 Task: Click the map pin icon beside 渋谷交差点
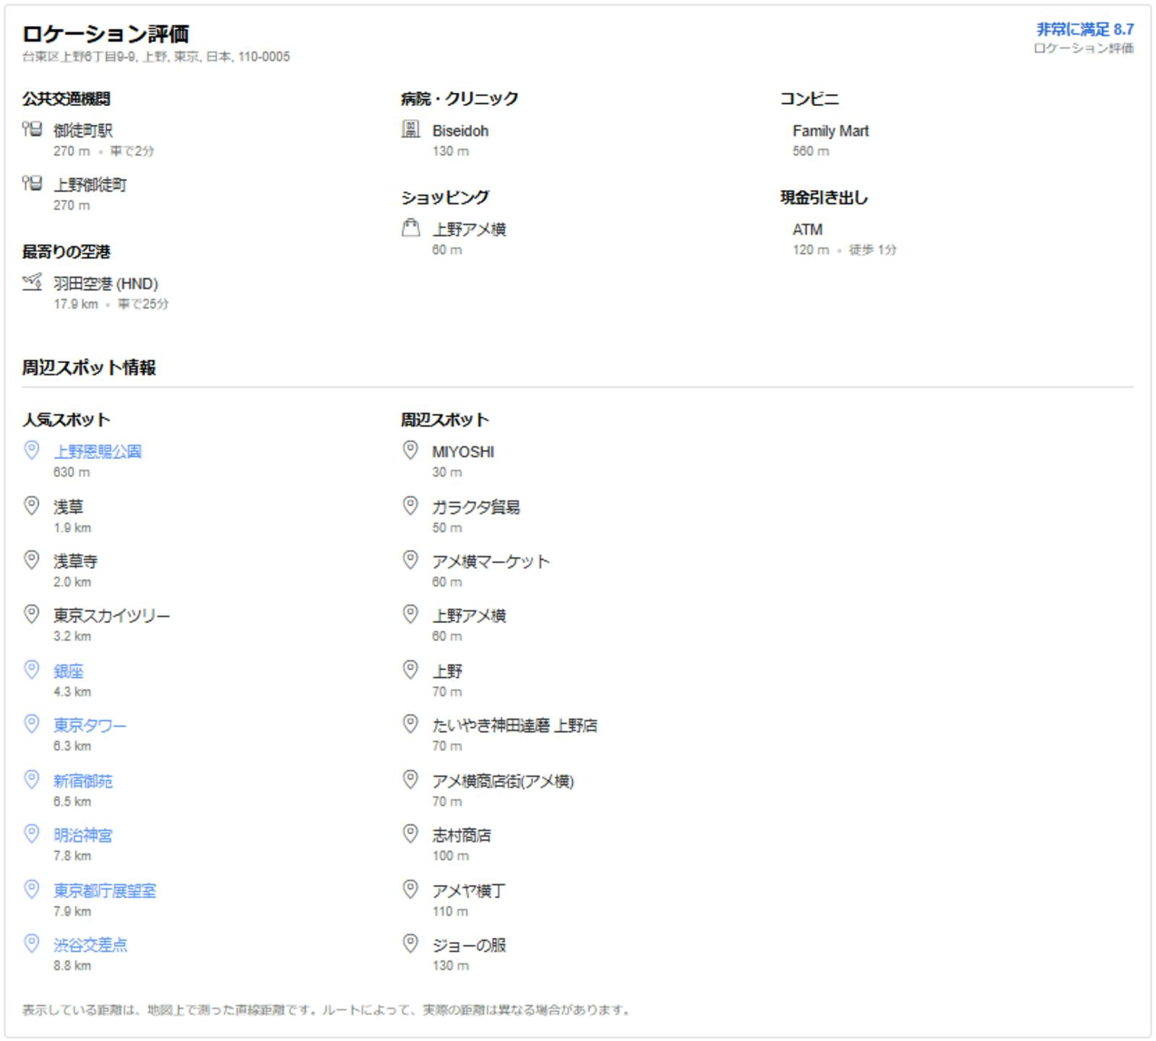(32, 943)
